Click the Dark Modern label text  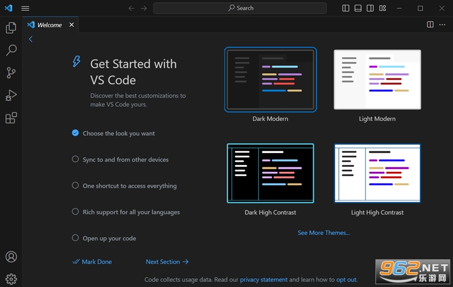(x=270, y=119)
